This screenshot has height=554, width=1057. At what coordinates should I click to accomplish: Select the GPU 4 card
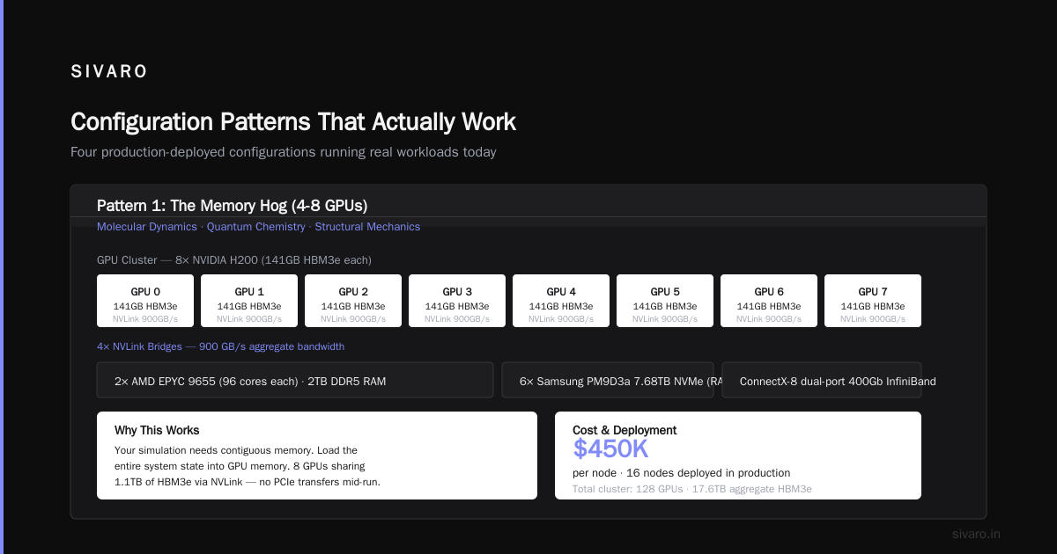(561, 301)
